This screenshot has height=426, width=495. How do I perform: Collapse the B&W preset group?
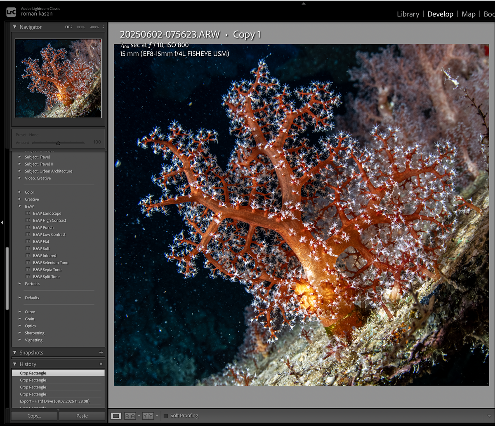19,206
